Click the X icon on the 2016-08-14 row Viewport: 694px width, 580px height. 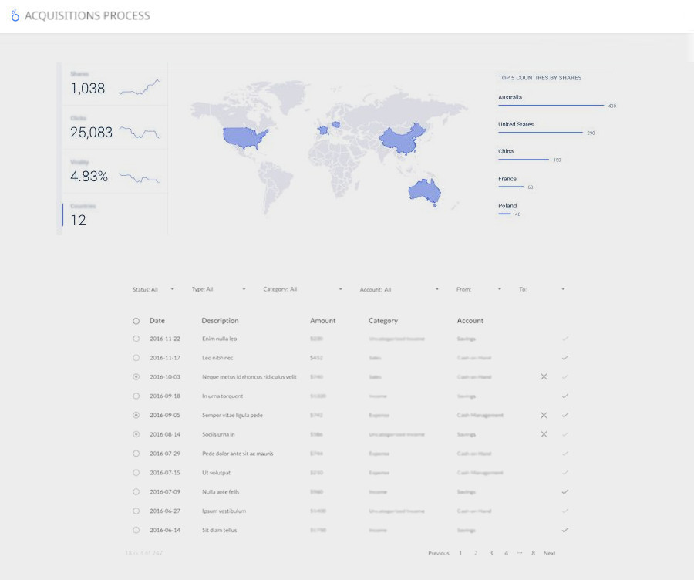(544, 434)
